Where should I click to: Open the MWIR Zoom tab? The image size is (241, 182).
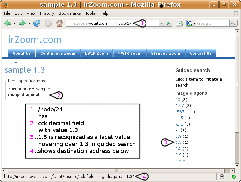[x=129, y=53]
